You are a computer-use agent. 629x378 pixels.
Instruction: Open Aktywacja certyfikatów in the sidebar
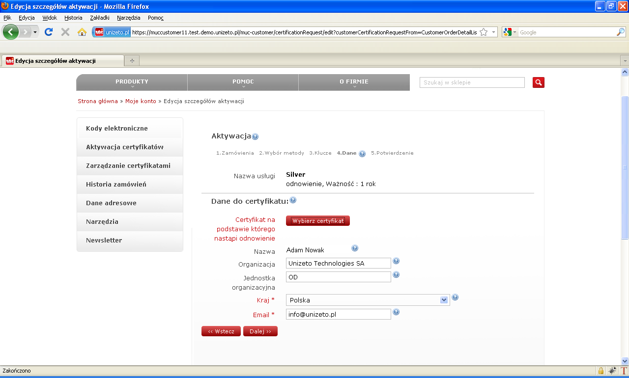(130, 147)
